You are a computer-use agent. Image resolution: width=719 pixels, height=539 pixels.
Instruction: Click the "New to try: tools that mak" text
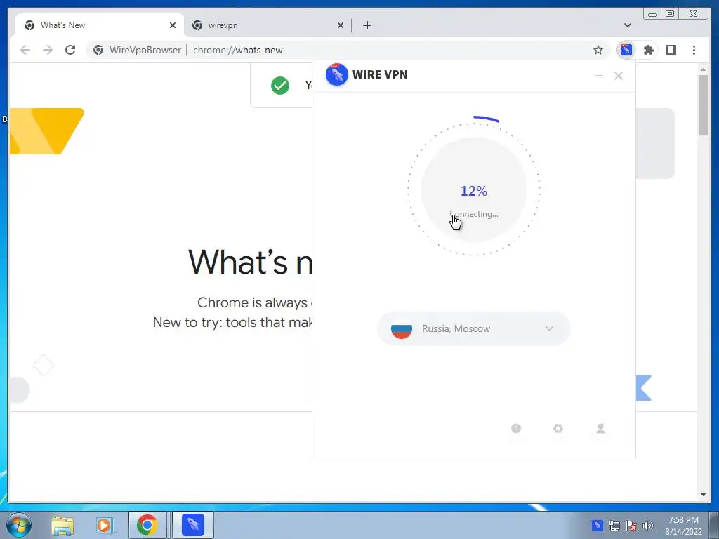coord(232,322)
